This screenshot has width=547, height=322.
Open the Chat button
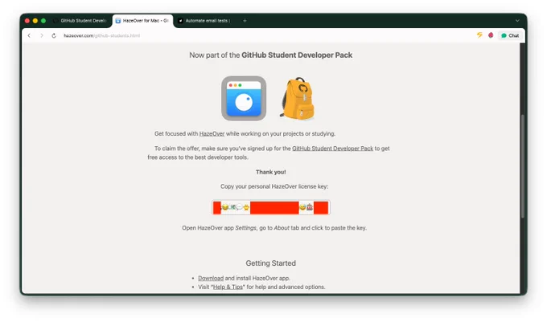coord(510,35)
